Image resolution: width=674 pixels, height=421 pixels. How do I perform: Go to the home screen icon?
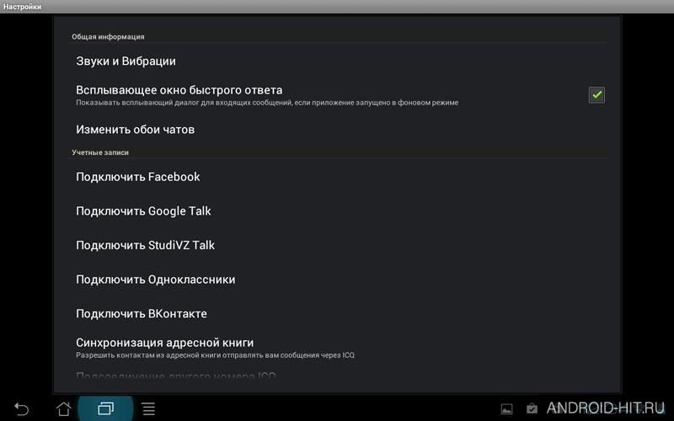64,408
